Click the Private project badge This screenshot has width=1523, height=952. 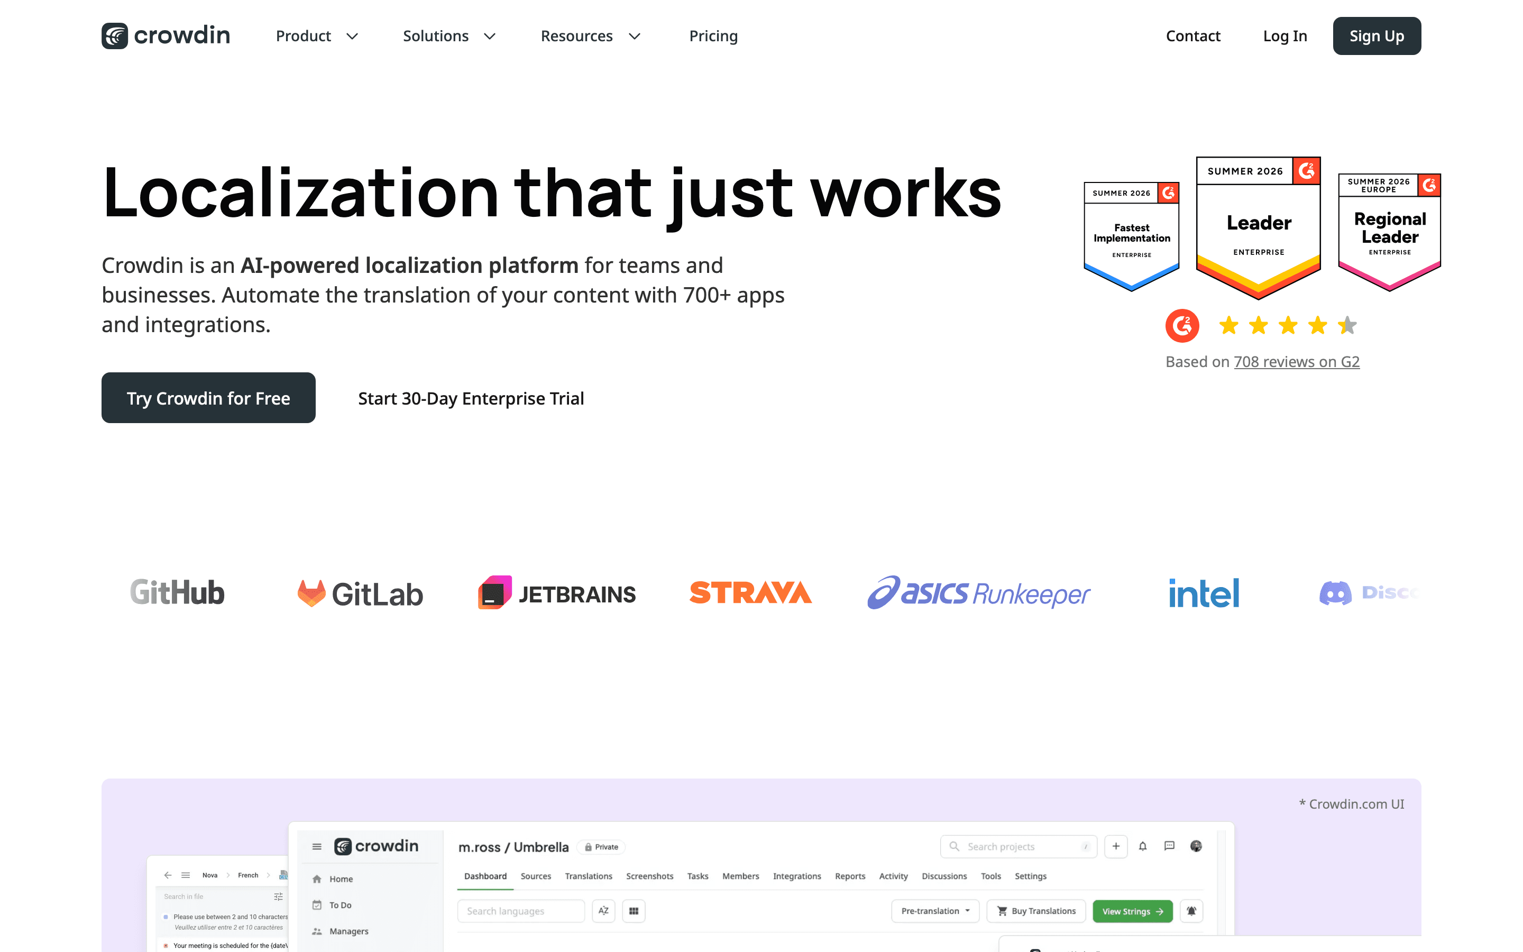(601, 847)
